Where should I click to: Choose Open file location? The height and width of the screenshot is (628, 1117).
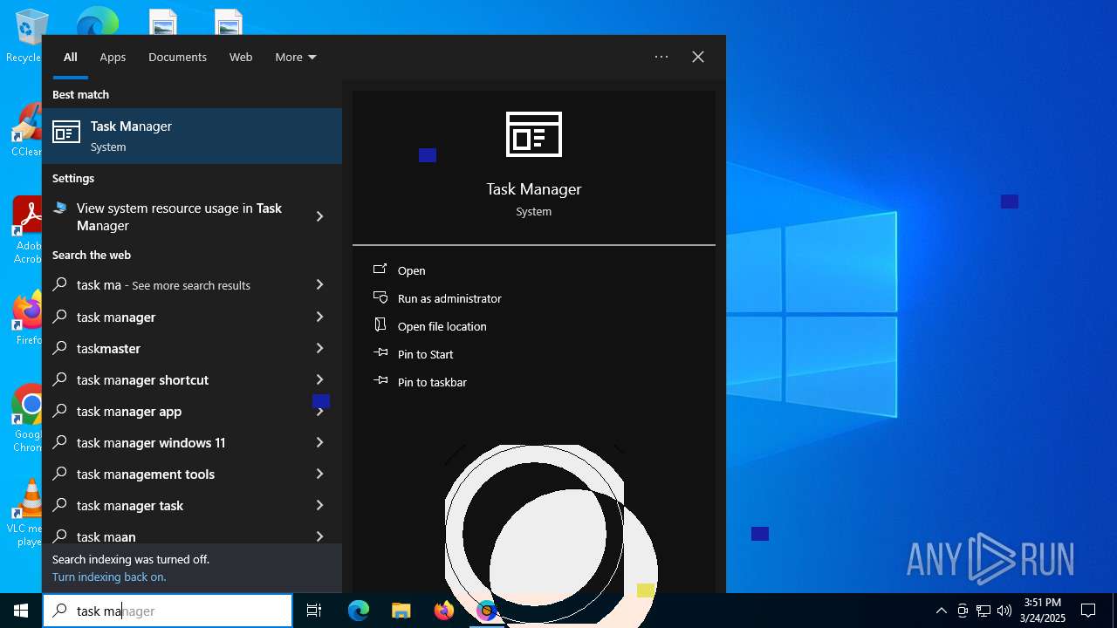click(442, 326)
